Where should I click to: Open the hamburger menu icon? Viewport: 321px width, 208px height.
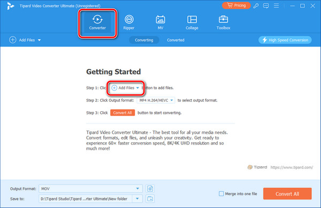276,6
